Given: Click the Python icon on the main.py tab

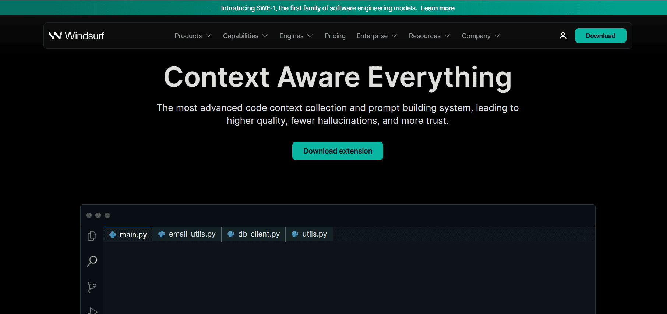Looking at the screenshot, I should [113, 235].
